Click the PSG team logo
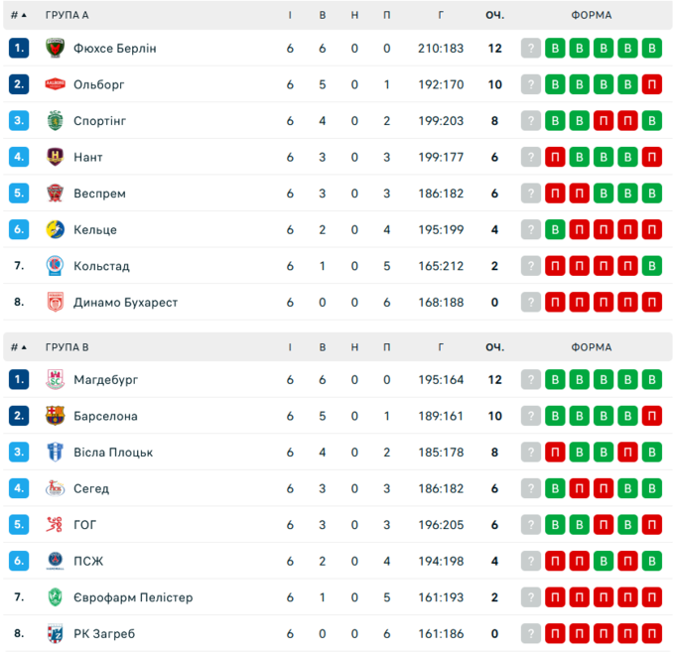675x654 pixels. coord(55,562)
